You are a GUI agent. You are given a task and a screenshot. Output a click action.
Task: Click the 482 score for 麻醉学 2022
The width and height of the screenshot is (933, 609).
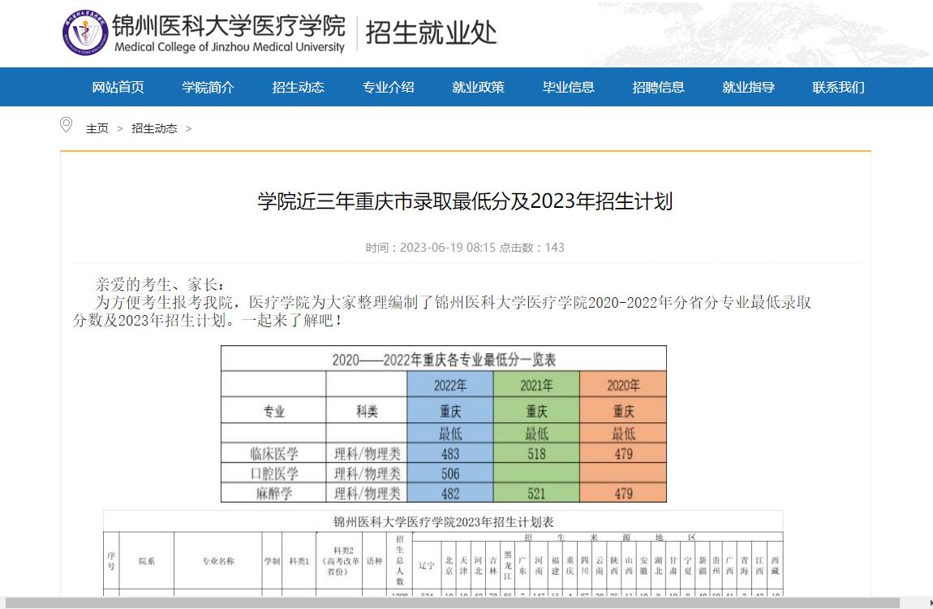pyautogui.click(x=449, y=494)
